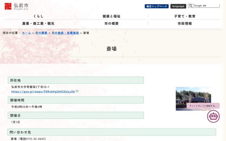Open the 健康と福祉 menu
This screenshot has height=141, width=226.
(x=111, y=16)
